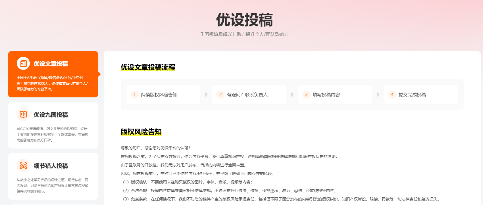Viewport: 483px width, 205px height.
Task: Click the 阅读版权风险告知 step label
Action: [159, 95]
